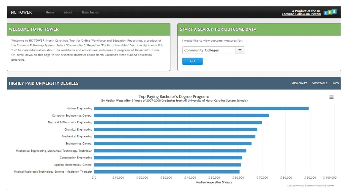Select the Nuclear Engineering bar

click(x=201, y=109)
